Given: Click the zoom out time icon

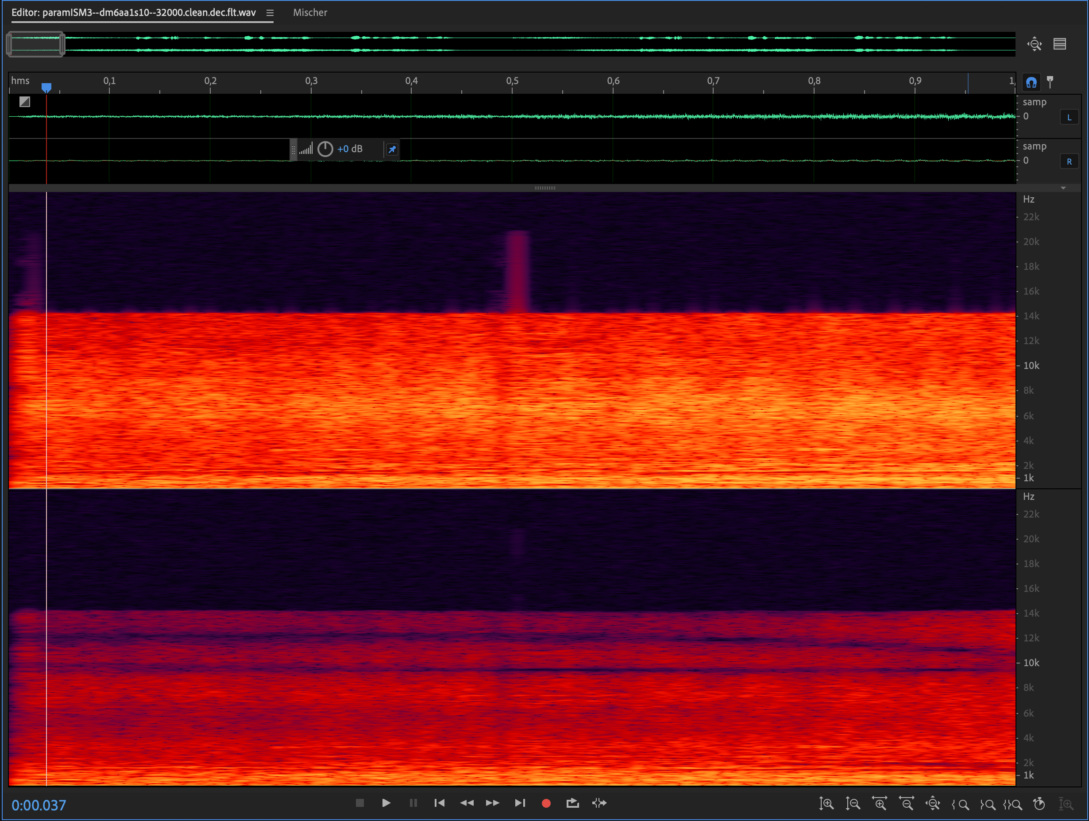Looking at the screenshot, I should [906, 804].
